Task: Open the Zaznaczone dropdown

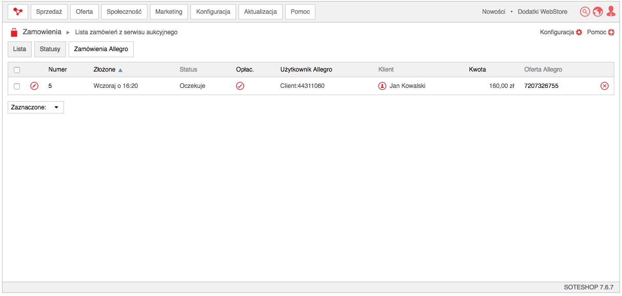Action: click(36, 107)
